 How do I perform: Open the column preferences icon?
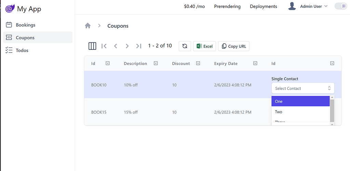[92, 46]
